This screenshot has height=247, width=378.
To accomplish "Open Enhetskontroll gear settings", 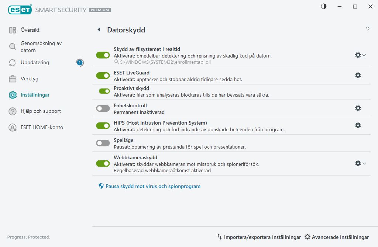I will pos(358,108).
